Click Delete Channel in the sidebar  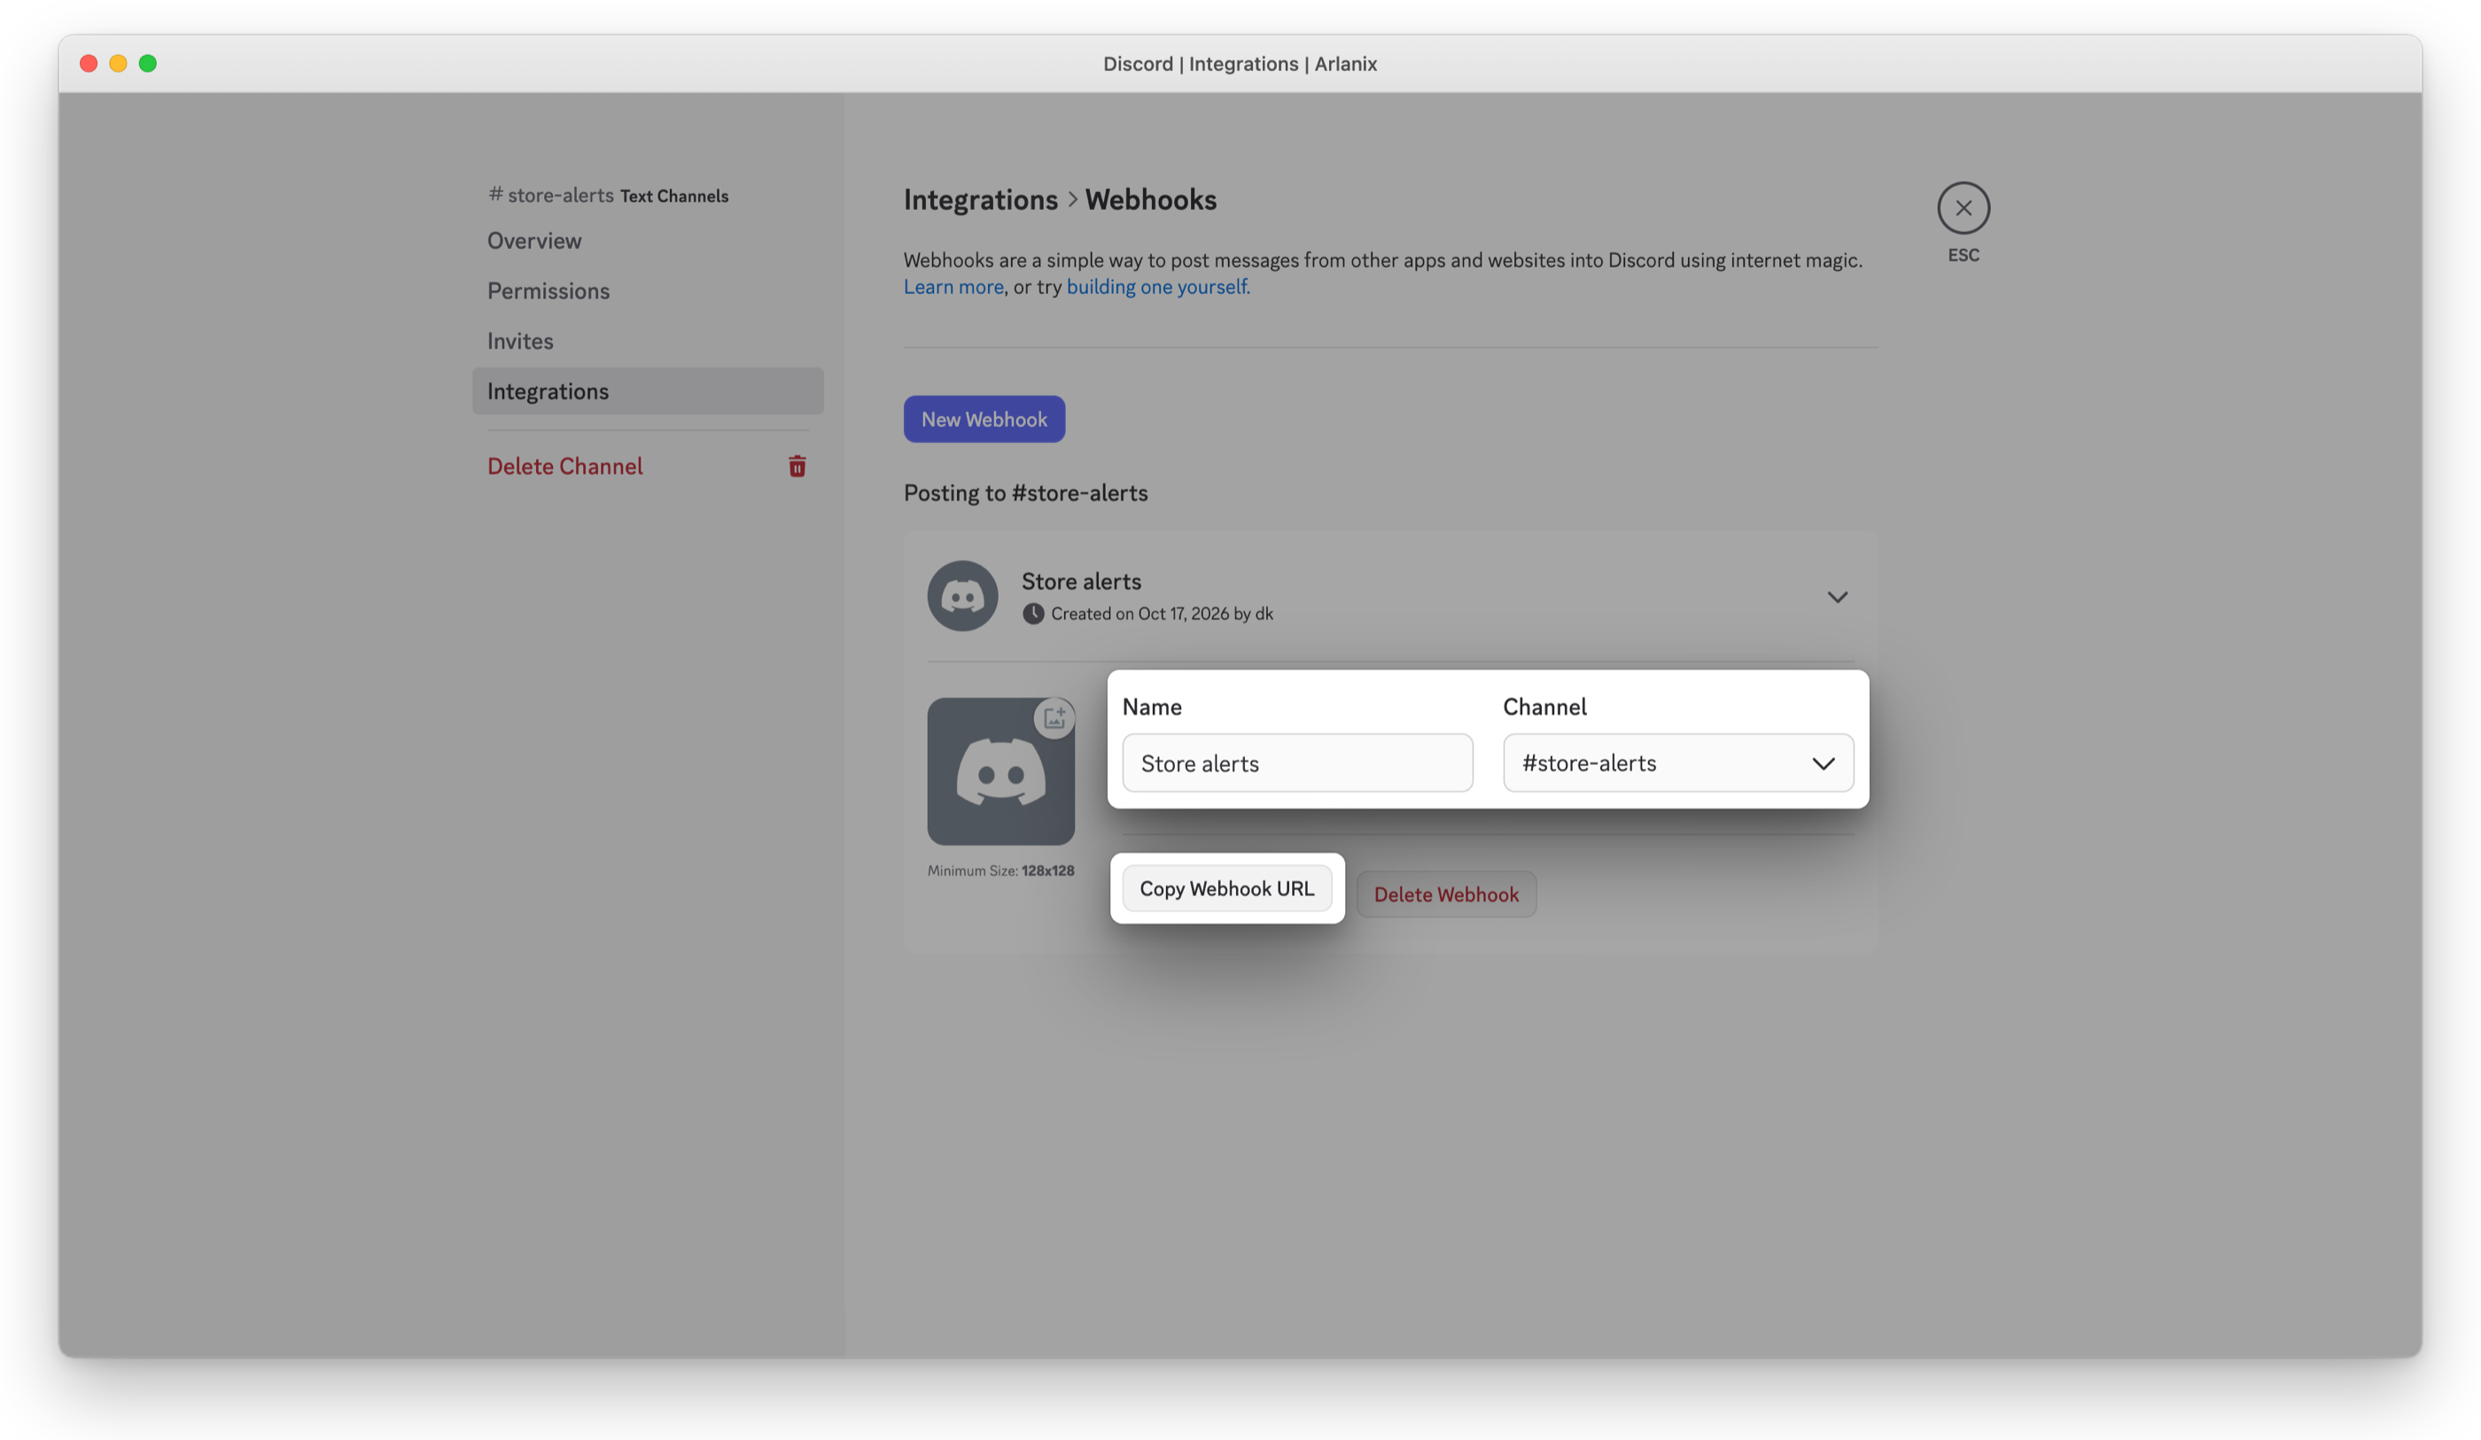click(x=647, y=466)
